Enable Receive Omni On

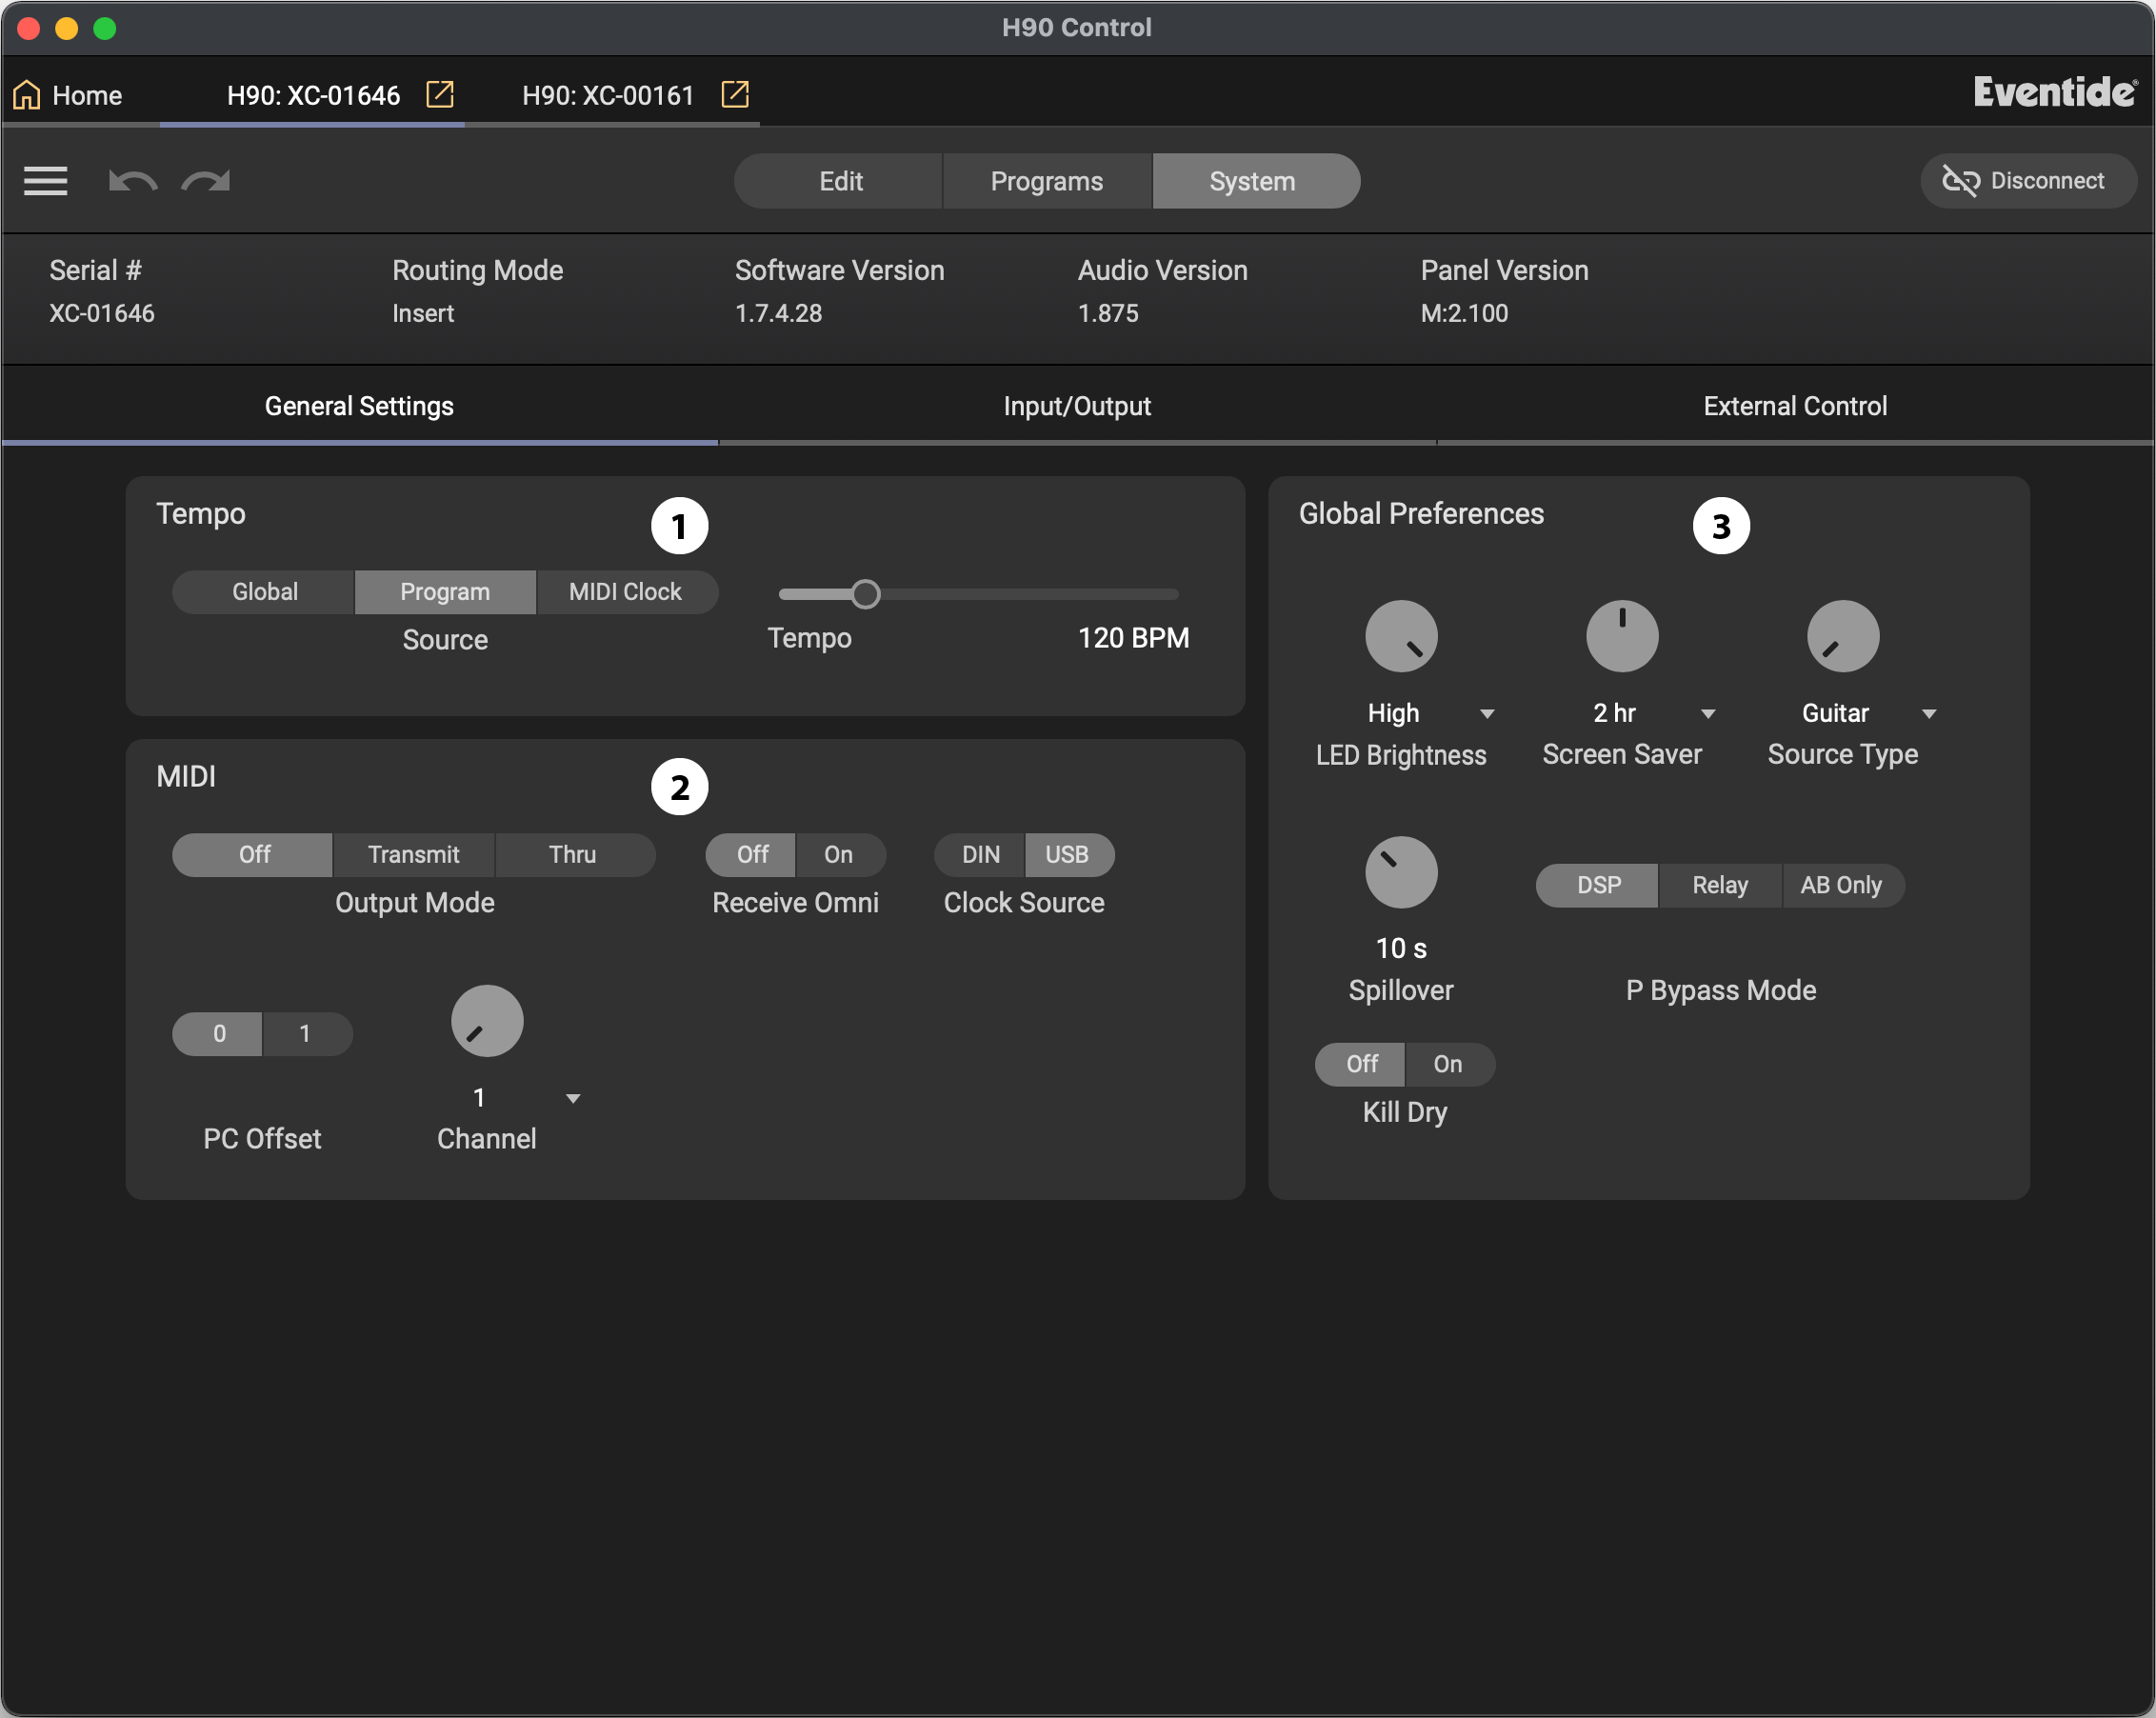[x=838, y=855]
